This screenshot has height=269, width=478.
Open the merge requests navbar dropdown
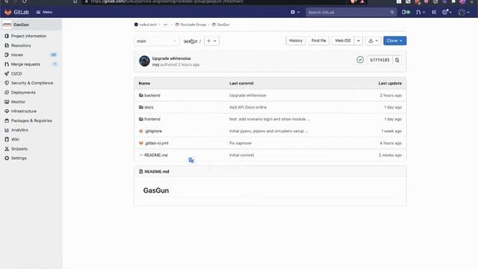[420, 12]
